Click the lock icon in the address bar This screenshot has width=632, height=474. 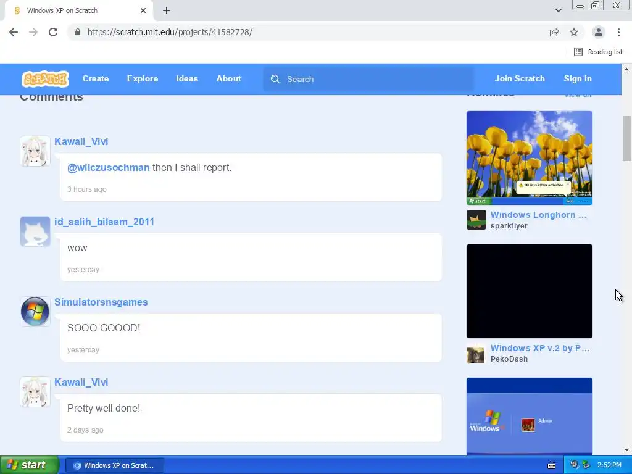pos(78,32)
